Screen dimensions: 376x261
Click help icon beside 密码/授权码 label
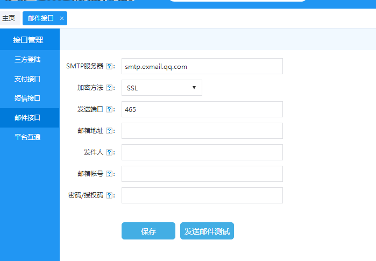click(109, 195)
